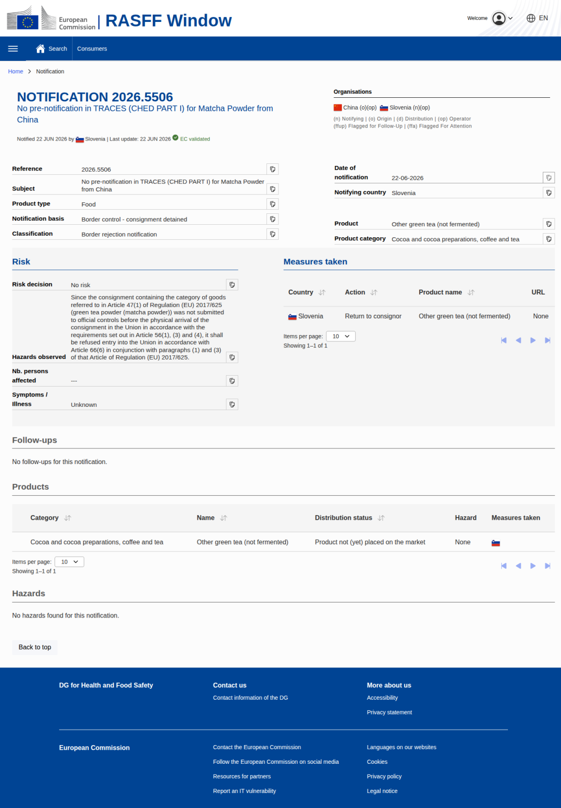The height and width of the screenshot is (808, 561).
Task: Click the Back to top button
Action: pyautogui.click(x=35, y=647)
